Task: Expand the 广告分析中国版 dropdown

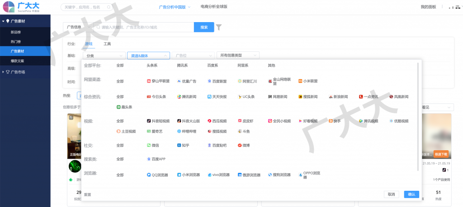Action: tap(175, 7)
